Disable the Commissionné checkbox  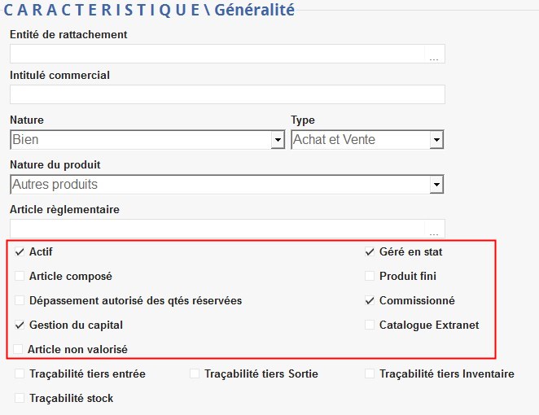pos(370,301)
